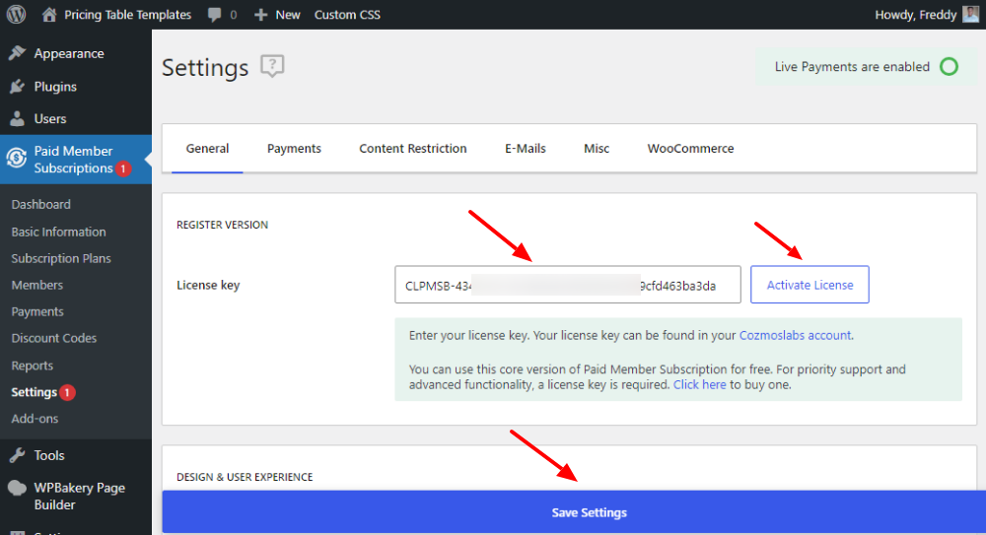Click the green Live Payments status circle
Image resolution: width=986 pixels, height=535 pixels.
[x=949, y=67]
